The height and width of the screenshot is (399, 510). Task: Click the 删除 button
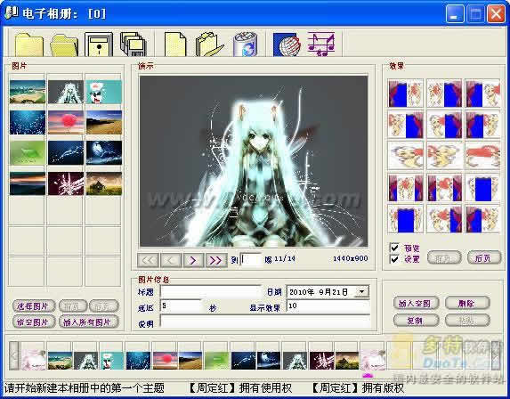click(467, 304)
